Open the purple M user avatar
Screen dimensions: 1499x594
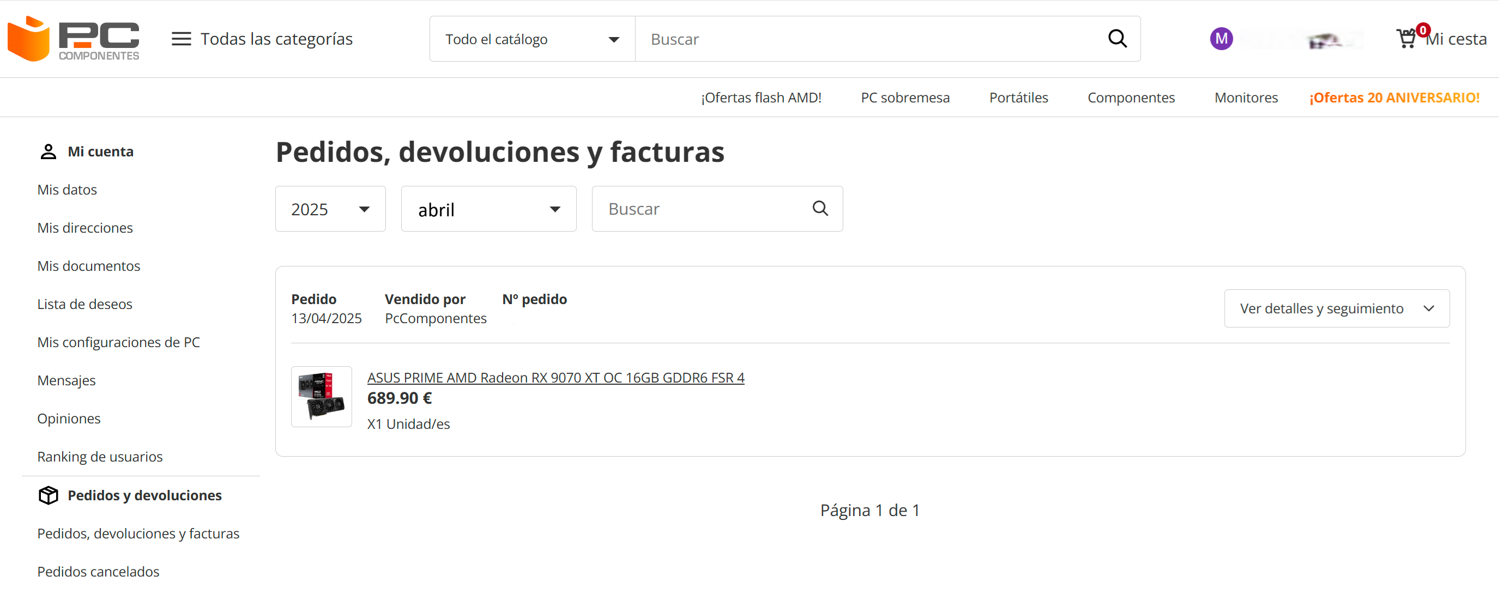[x=1221, y=39]
